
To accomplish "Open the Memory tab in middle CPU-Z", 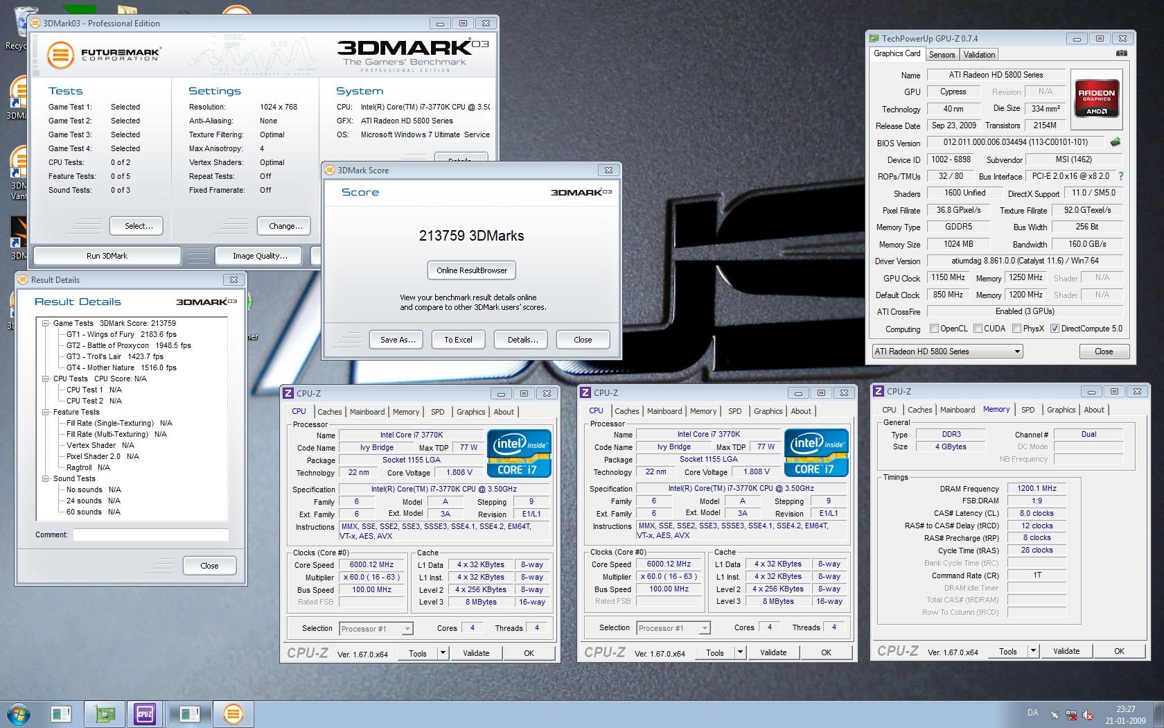I will (703, 411).
